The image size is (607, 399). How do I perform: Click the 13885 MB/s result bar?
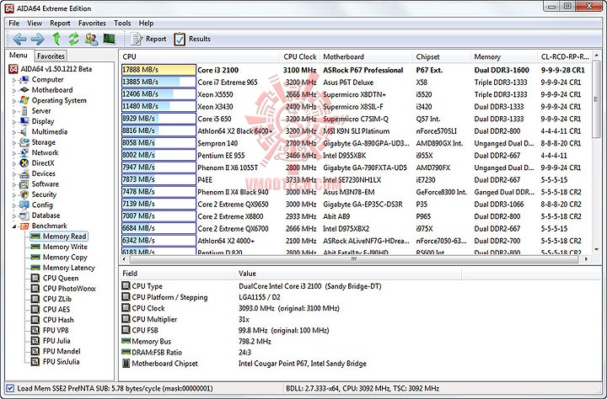pyautogui.click(x=158, y=82)
